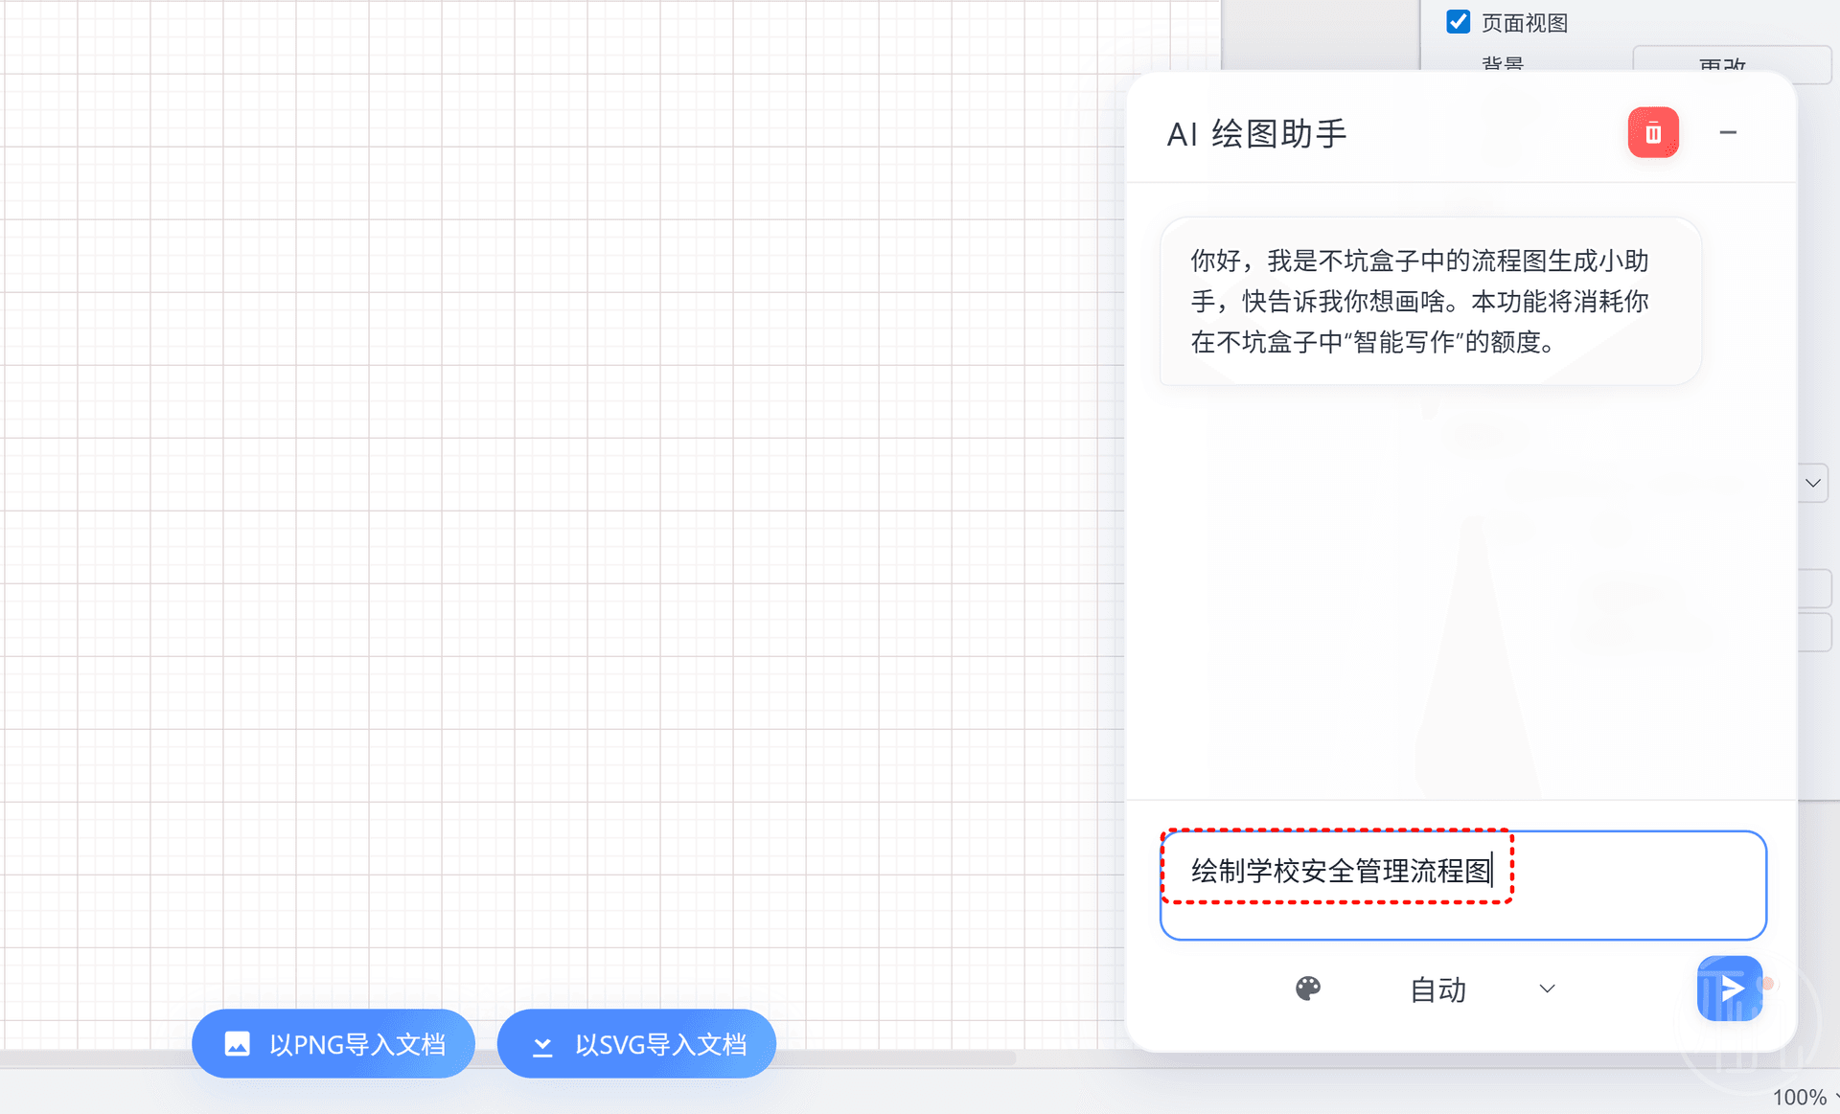Click the image icon on PNG import button
The width and height of the screenshot is (1840, 1114).
click(x=238, y=1044)
